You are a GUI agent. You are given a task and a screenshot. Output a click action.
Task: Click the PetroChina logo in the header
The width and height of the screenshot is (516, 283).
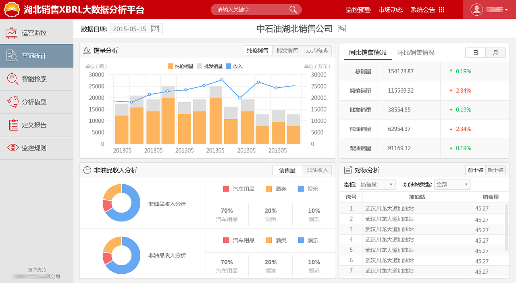[x=12, y=9]
